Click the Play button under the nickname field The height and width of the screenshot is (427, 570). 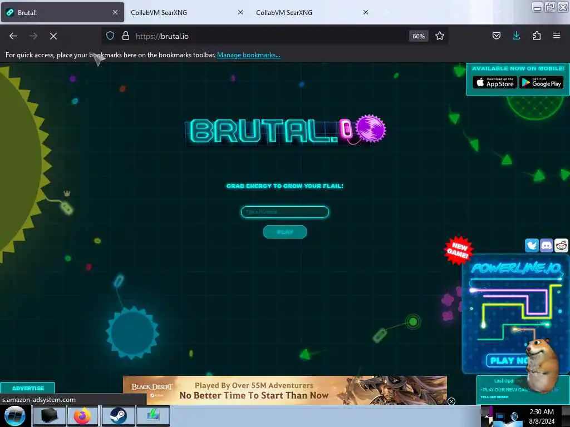tap(284, 232)
